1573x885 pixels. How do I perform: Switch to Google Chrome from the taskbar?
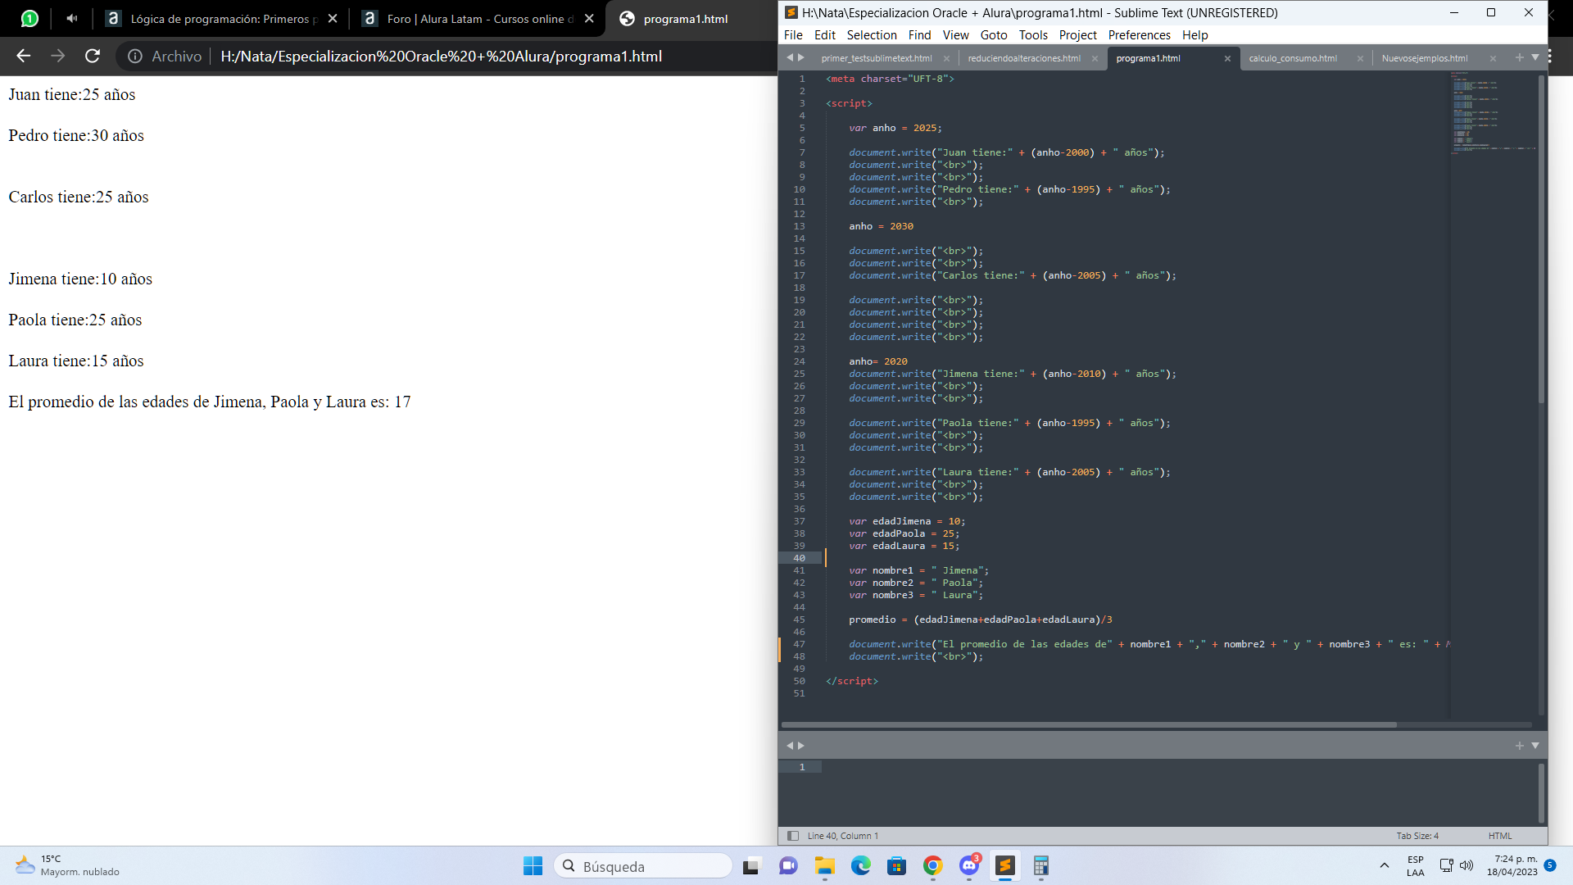(932, 865)
